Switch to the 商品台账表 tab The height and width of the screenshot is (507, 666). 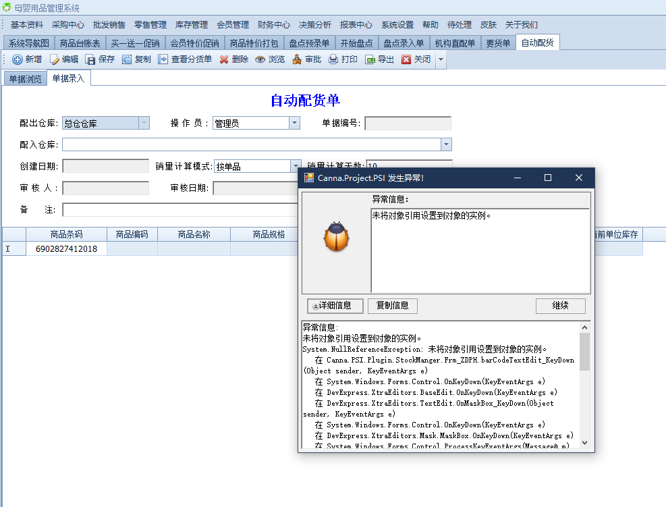pos(80,43)
